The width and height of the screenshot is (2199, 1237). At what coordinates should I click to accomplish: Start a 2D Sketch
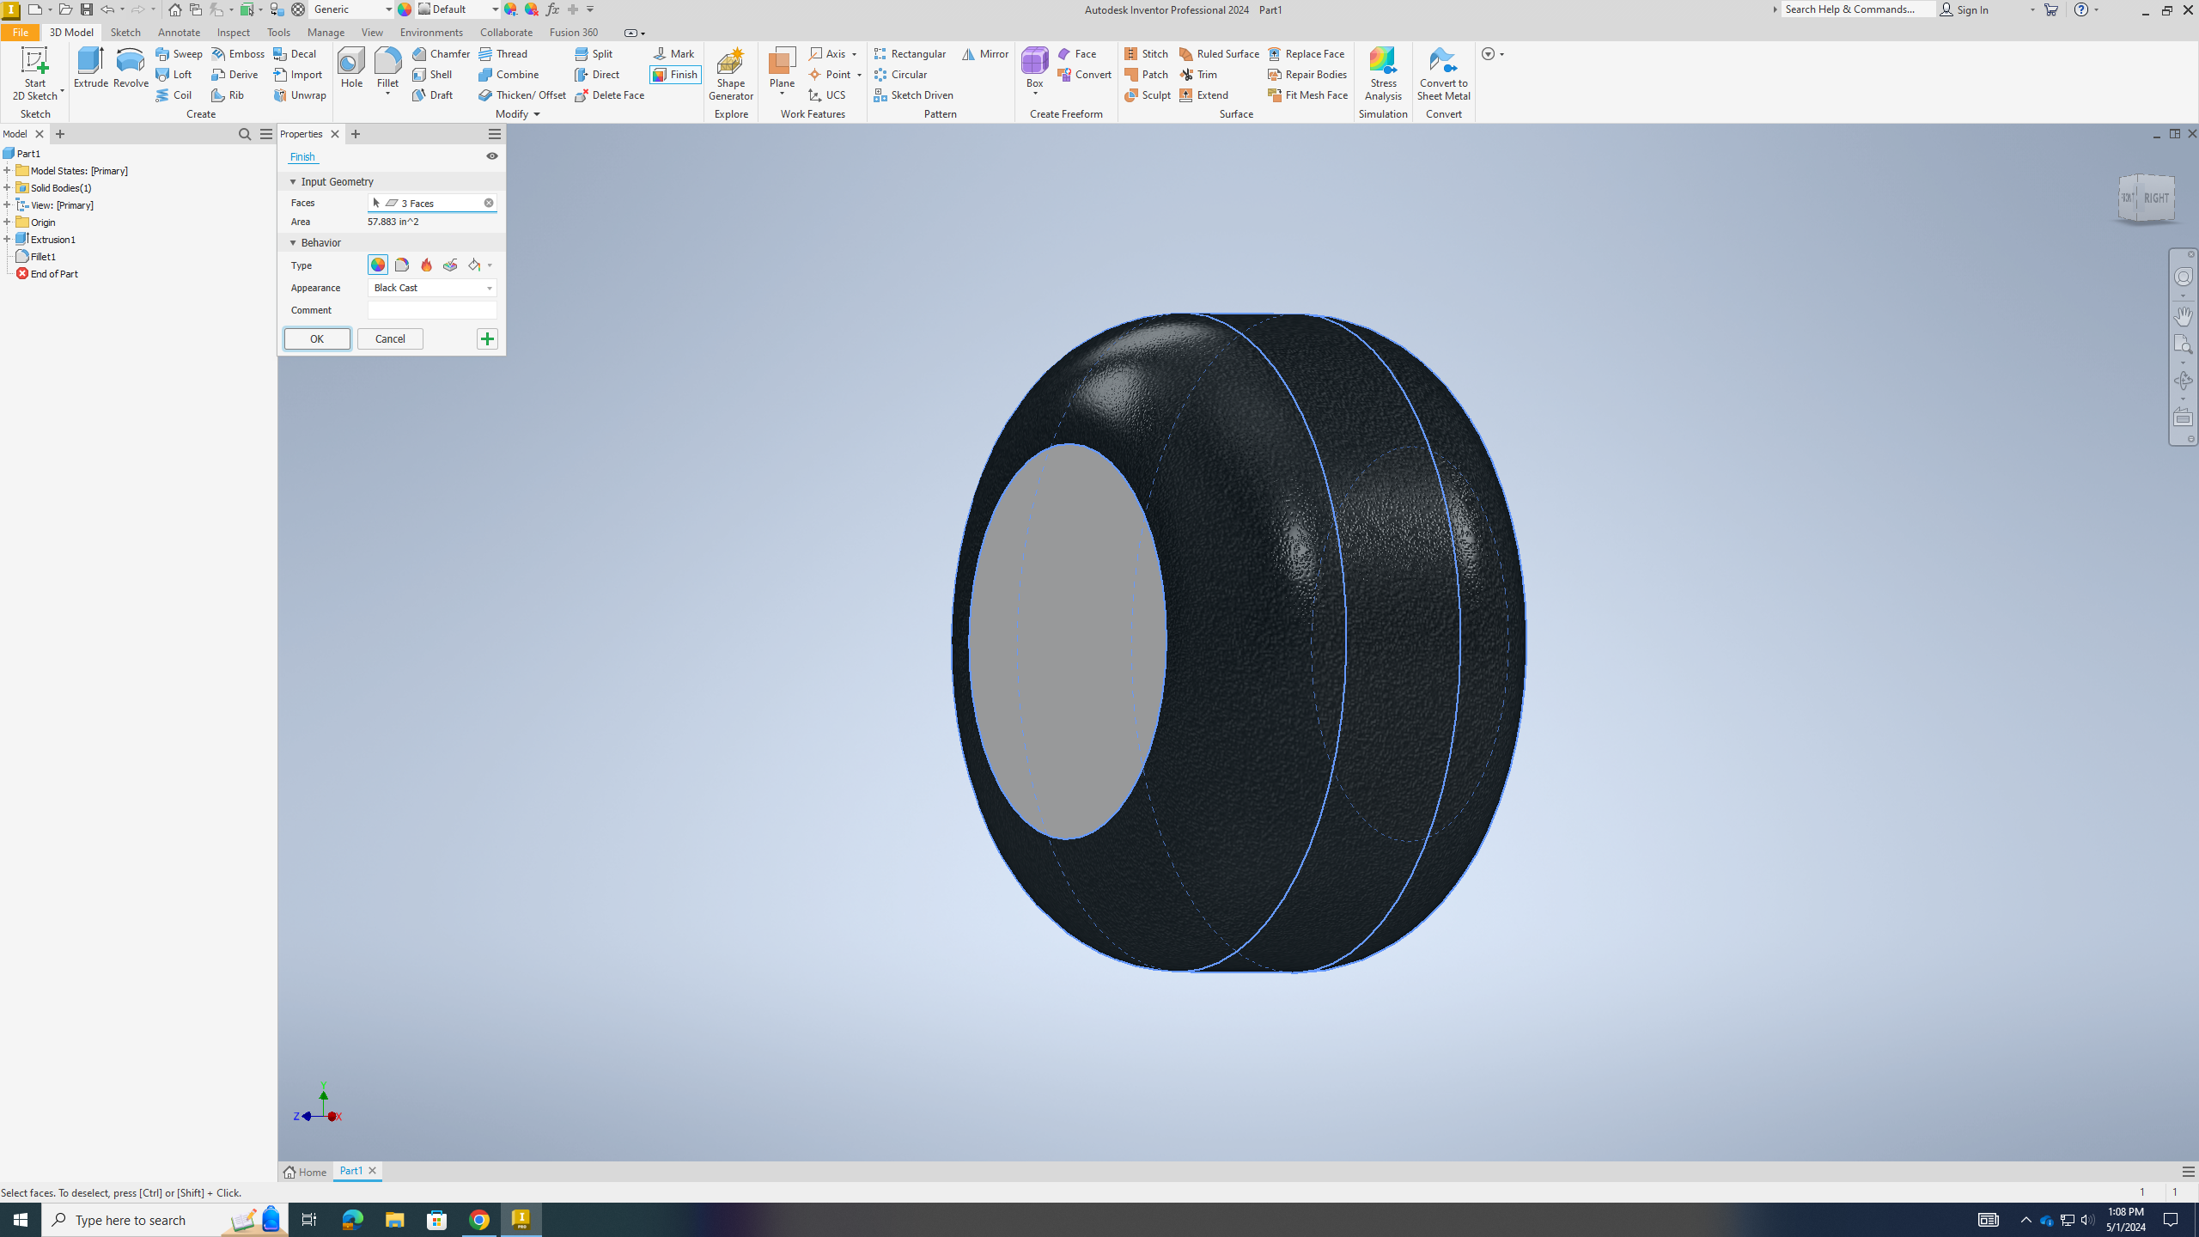pos(35,75)
